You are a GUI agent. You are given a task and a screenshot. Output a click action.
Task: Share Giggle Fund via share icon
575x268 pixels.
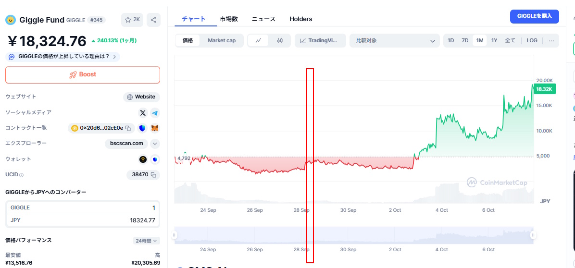(x=153, y=20)
